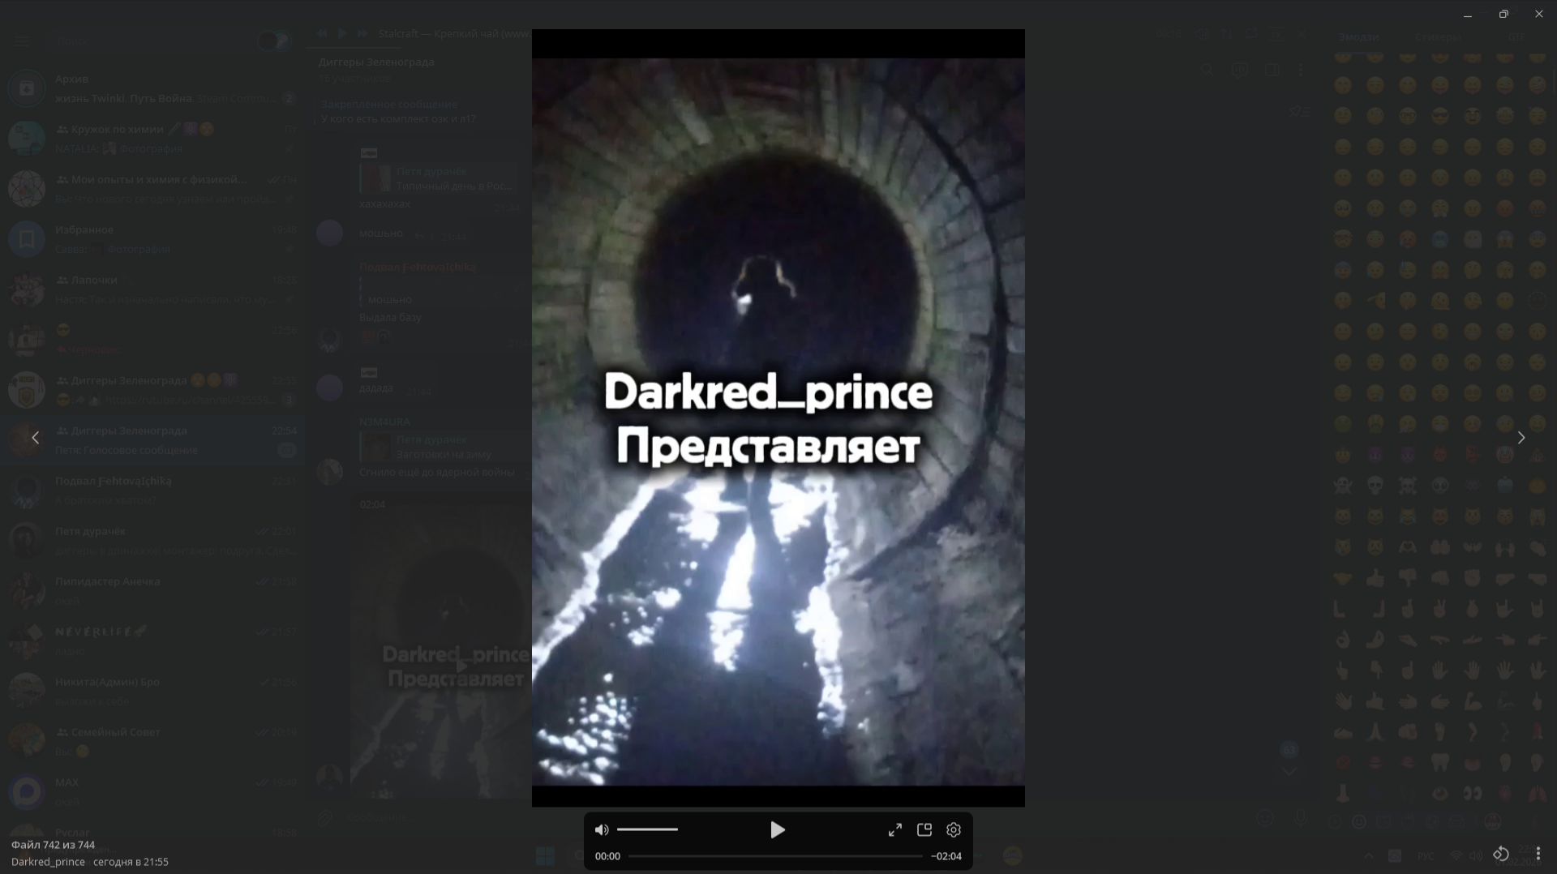Toggle the chat's right side panel icon

(1272, 71)
